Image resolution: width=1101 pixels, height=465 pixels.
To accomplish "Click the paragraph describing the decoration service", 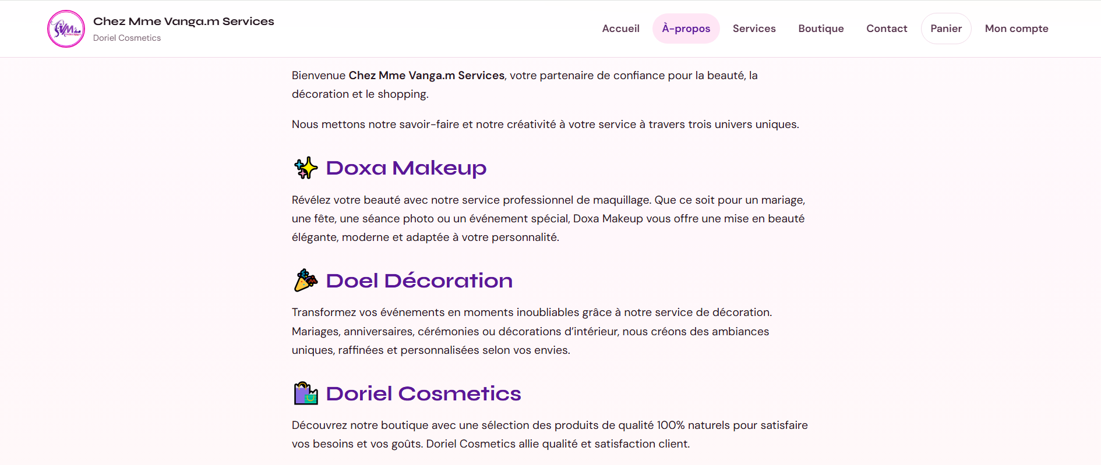I will [x=532, y=331].
